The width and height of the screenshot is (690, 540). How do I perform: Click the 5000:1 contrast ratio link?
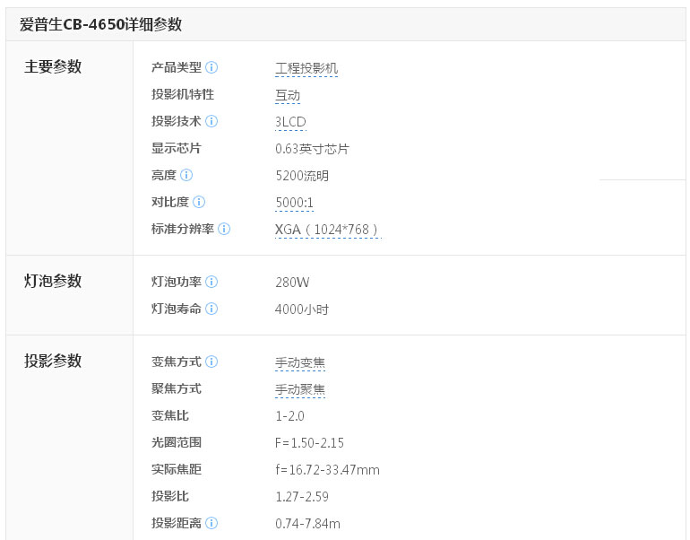coord(294,203)
